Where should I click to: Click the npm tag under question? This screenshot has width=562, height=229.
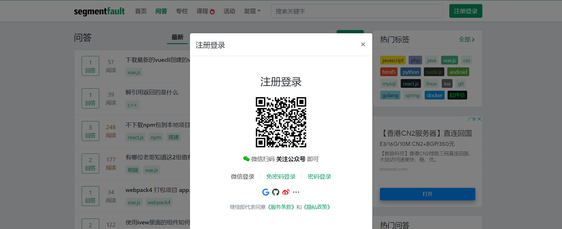coord(156,137)
